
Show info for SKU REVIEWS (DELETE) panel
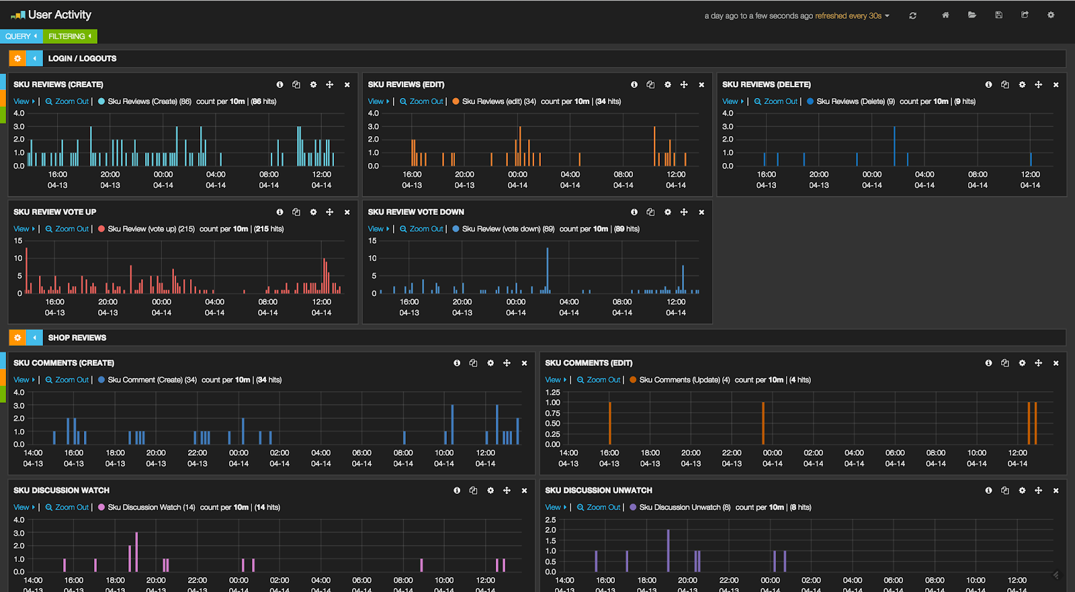pos(988,85)
